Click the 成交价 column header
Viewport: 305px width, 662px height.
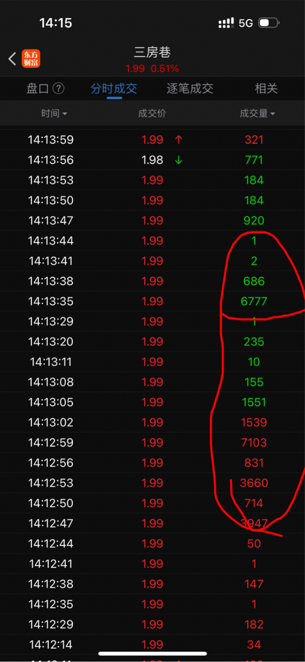click(x=152, y=114)
